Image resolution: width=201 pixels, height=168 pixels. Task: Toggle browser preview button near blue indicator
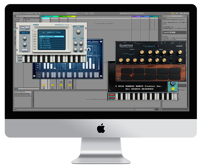point(17,89)
